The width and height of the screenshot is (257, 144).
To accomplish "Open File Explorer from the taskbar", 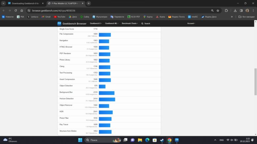I will coord(140,140).
